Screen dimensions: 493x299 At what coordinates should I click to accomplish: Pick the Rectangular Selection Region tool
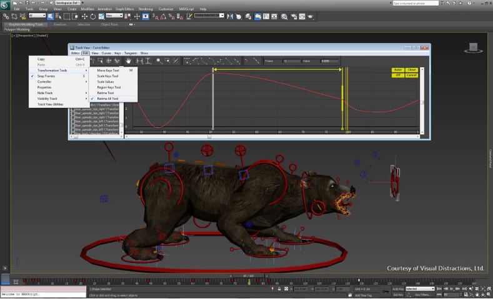[x=67, y=16]
